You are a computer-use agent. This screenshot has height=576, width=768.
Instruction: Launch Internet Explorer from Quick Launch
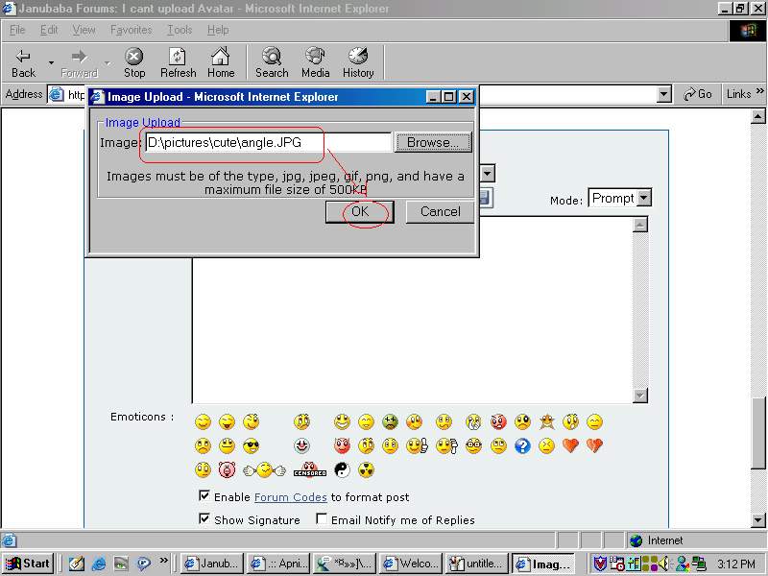tap(99, 564)
